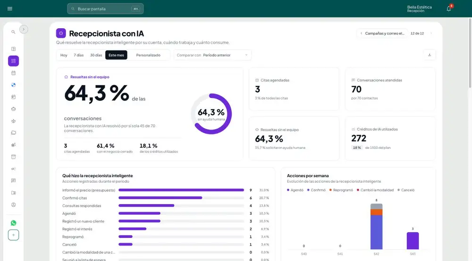Open the calendar-with-check icon in the sidebar
Screen dimensions: 472x261
click(13, 97)
